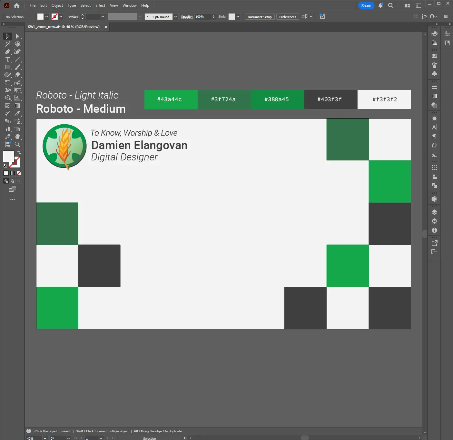
Task: Select the Direct Selection tool
Action: [x=17, y=36]
